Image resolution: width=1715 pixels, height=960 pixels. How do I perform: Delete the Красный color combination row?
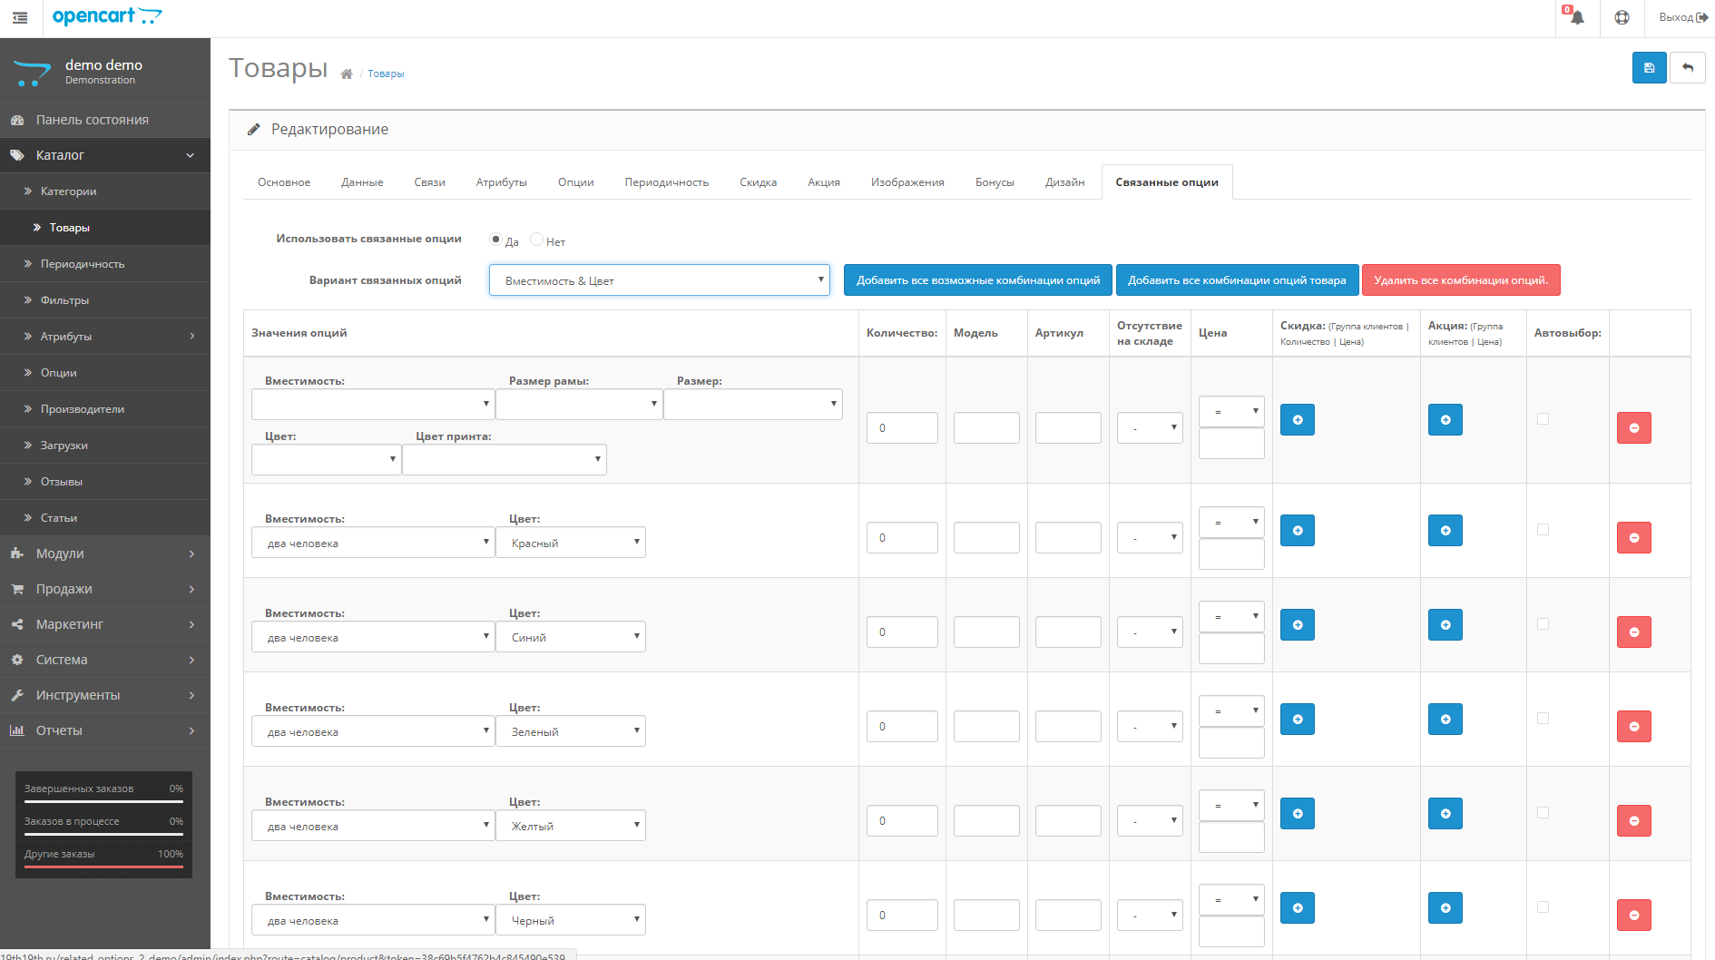[1633, 538]
